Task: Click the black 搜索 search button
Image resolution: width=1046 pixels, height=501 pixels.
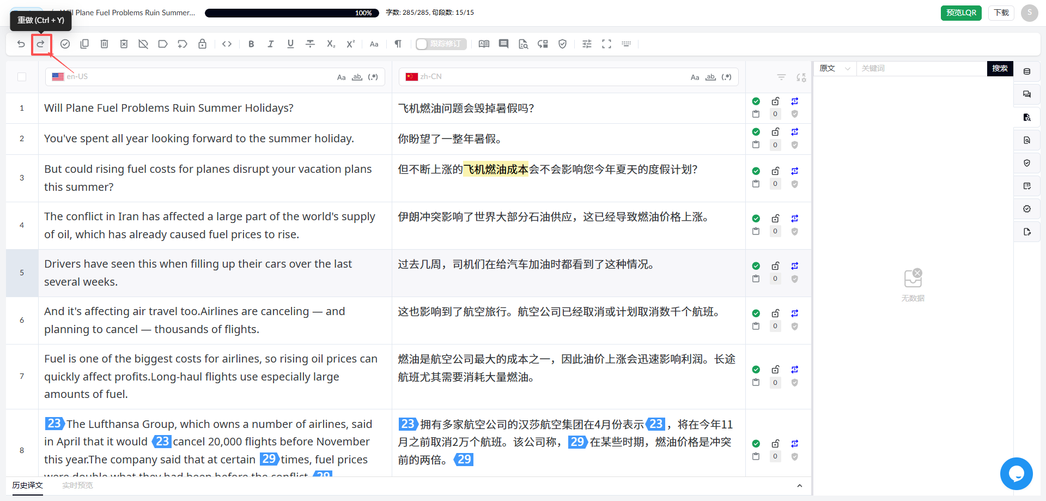Action: pos(1000,69)
